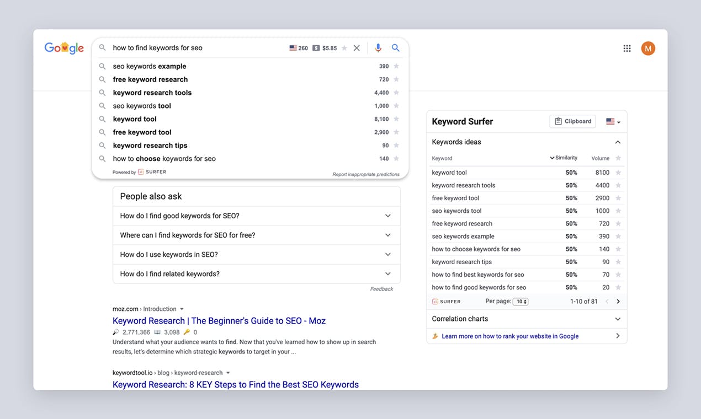Open the Google apps grid icon
Viewport: 701px width, 419px height.
pos(627,49)
